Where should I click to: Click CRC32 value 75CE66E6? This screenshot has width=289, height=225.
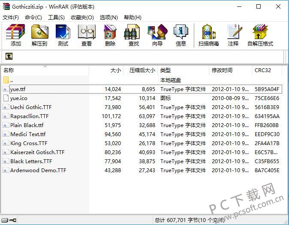click(x=267, y=98)
